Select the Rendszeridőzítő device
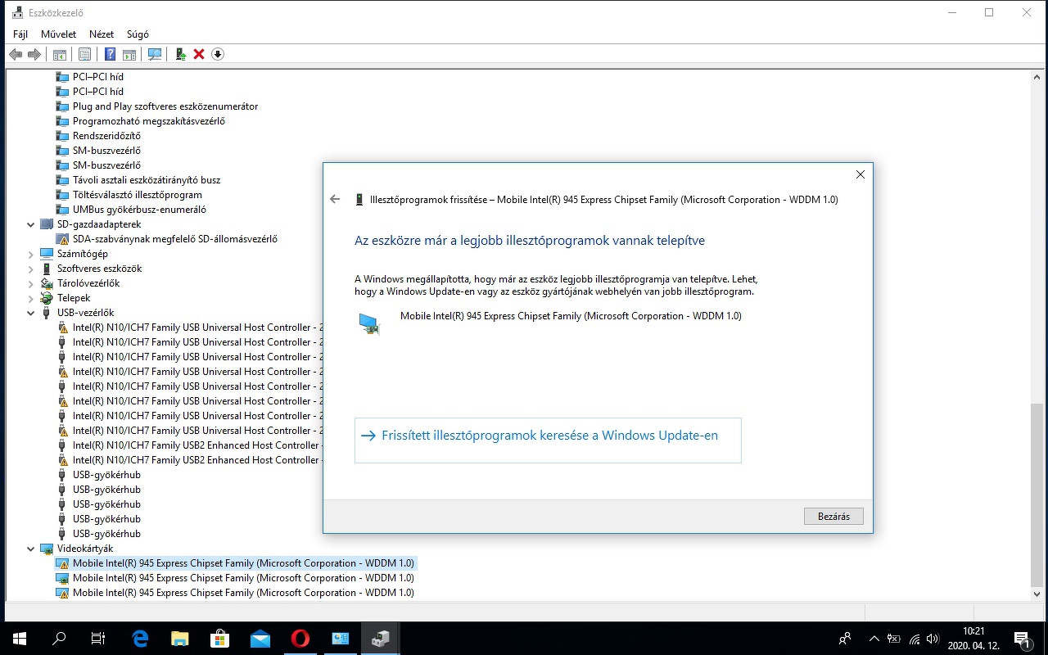 click(x=106, y=136)
